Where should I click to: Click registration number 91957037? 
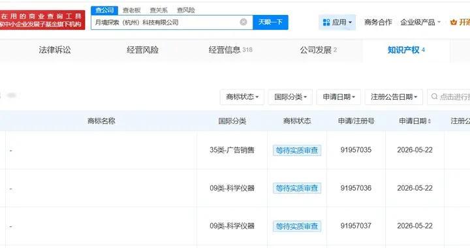(356, 226)
